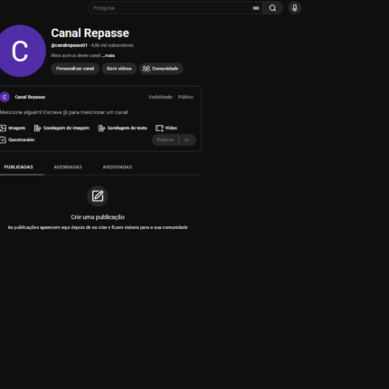Switch to the ARQUIVADAS tab
This screenshot has height=389, width=389.
118,167
